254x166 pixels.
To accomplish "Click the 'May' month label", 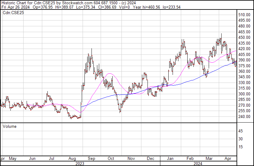I will (x=13, y=159).
